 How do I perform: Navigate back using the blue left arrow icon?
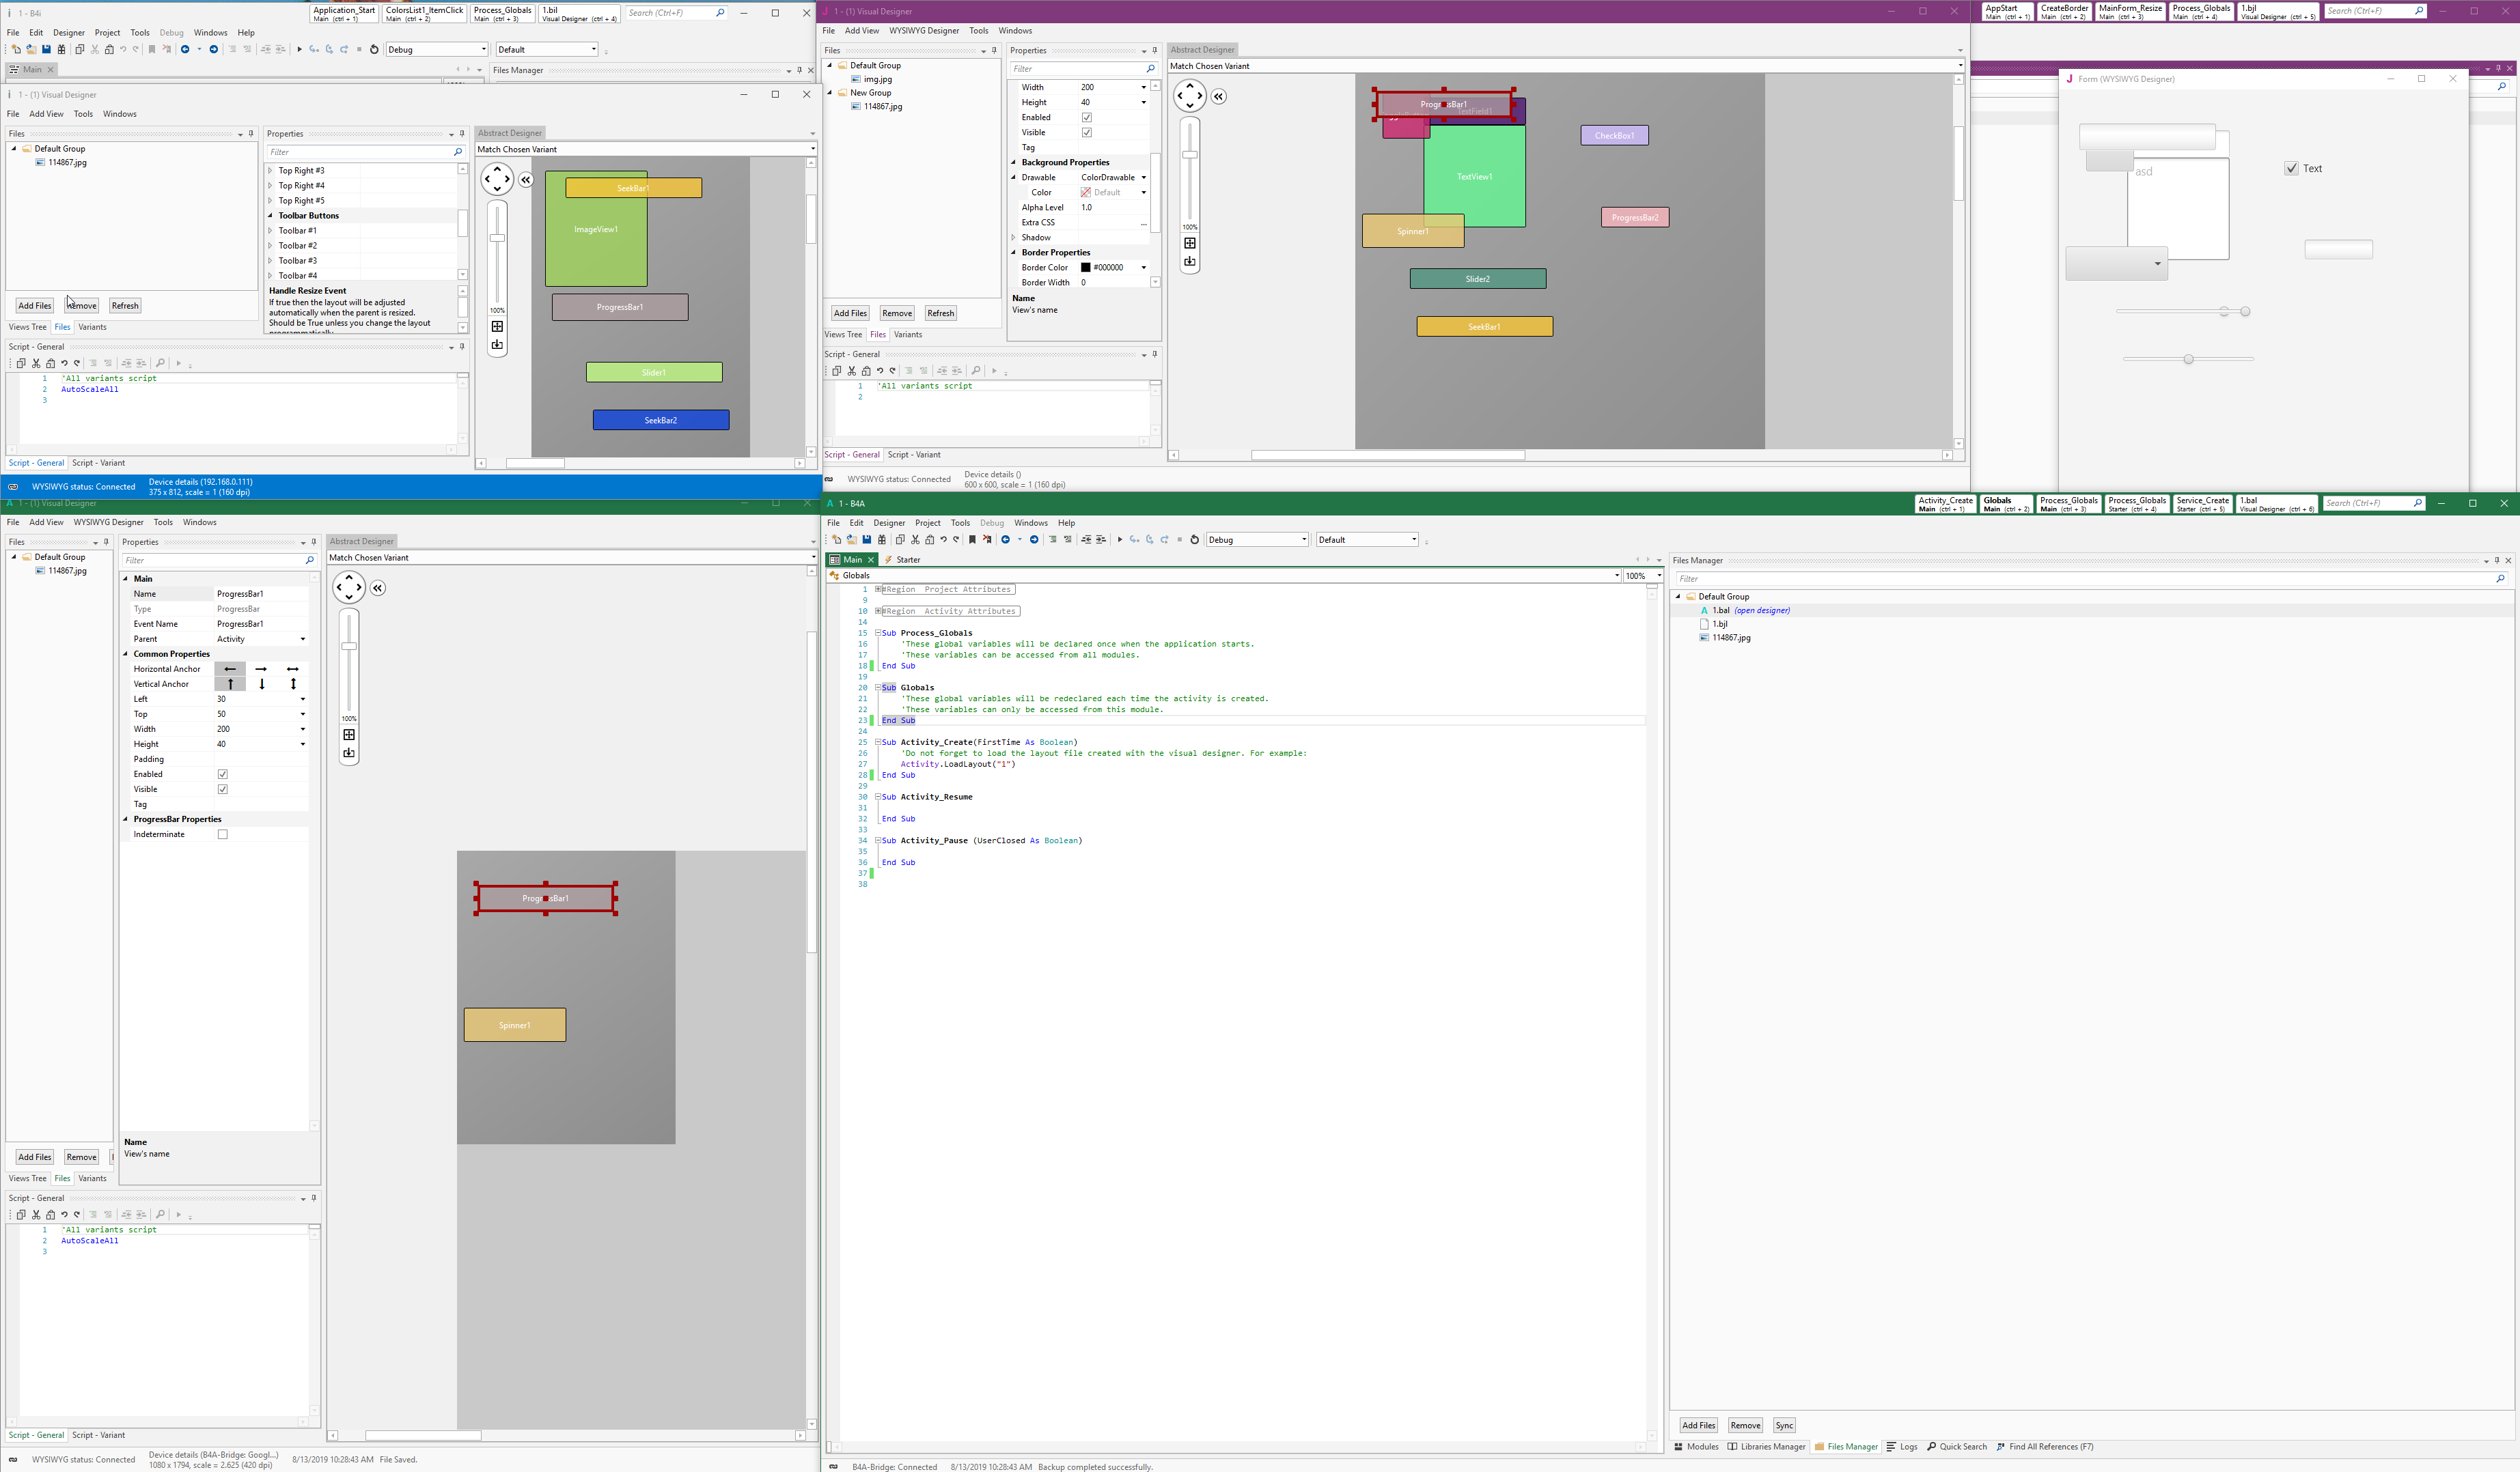click(x=1006, y=539)
